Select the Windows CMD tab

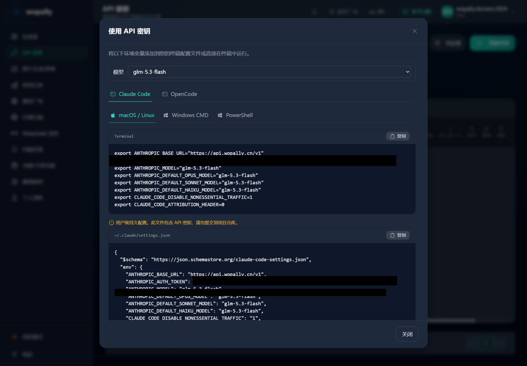pos(186,115)
